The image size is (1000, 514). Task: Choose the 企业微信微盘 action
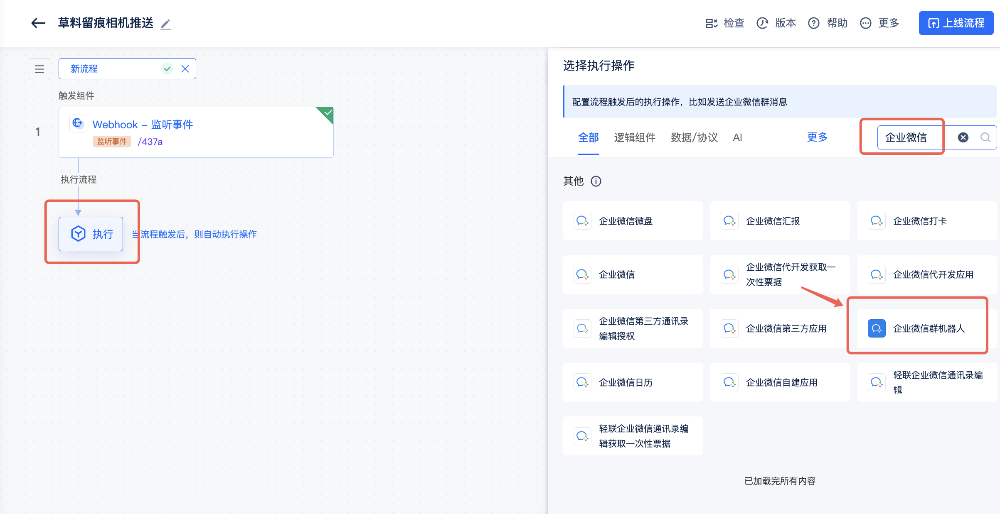pos(633,221)
